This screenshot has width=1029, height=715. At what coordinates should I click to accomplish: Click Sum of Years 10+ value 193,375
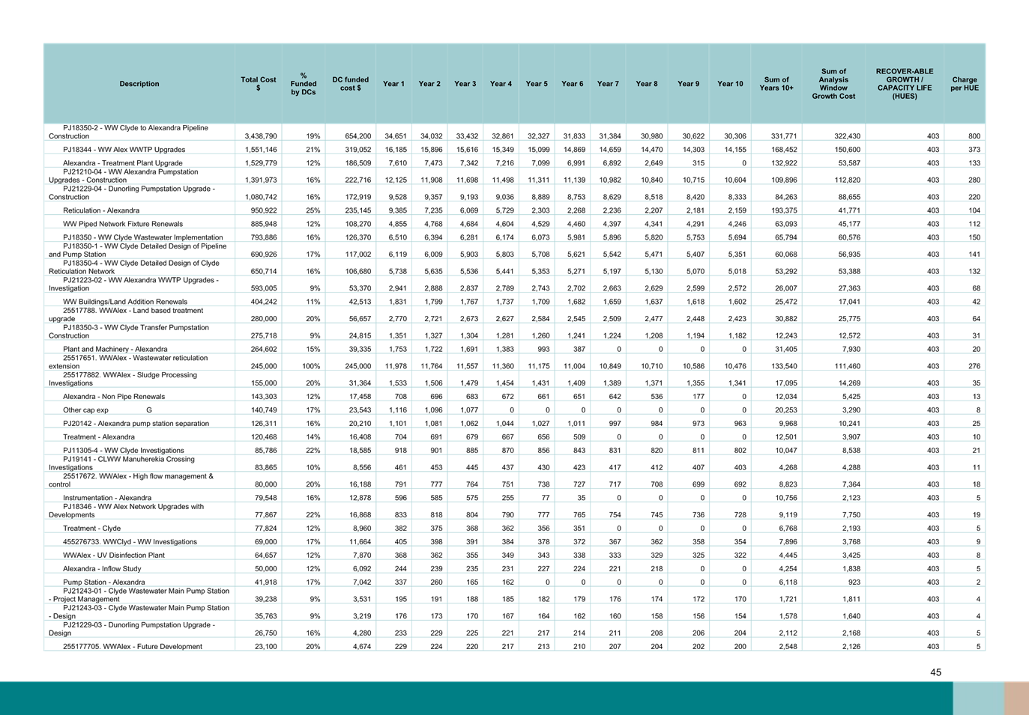(x=784, y=211)
